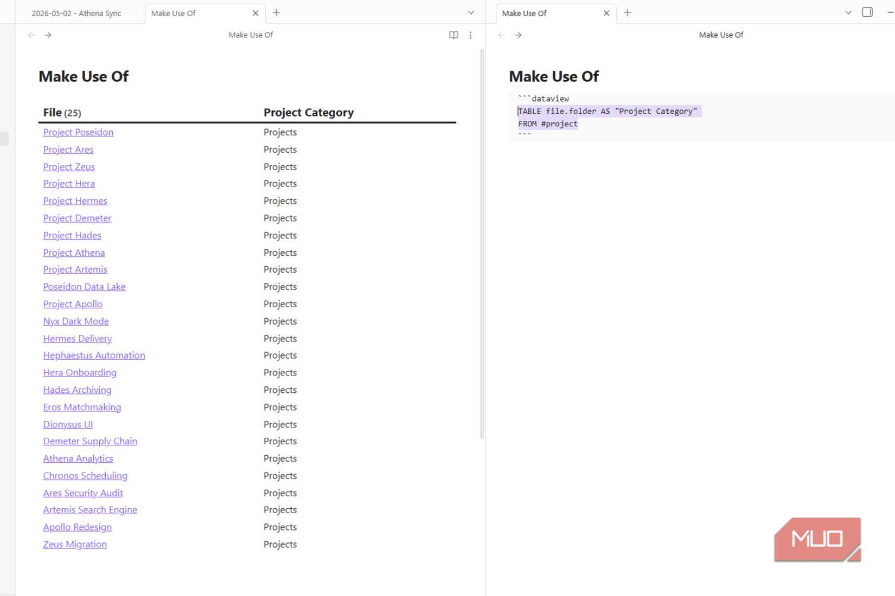Follow the Chronos Scheduling link
The image size is (895, 596).
click(85, 476)
